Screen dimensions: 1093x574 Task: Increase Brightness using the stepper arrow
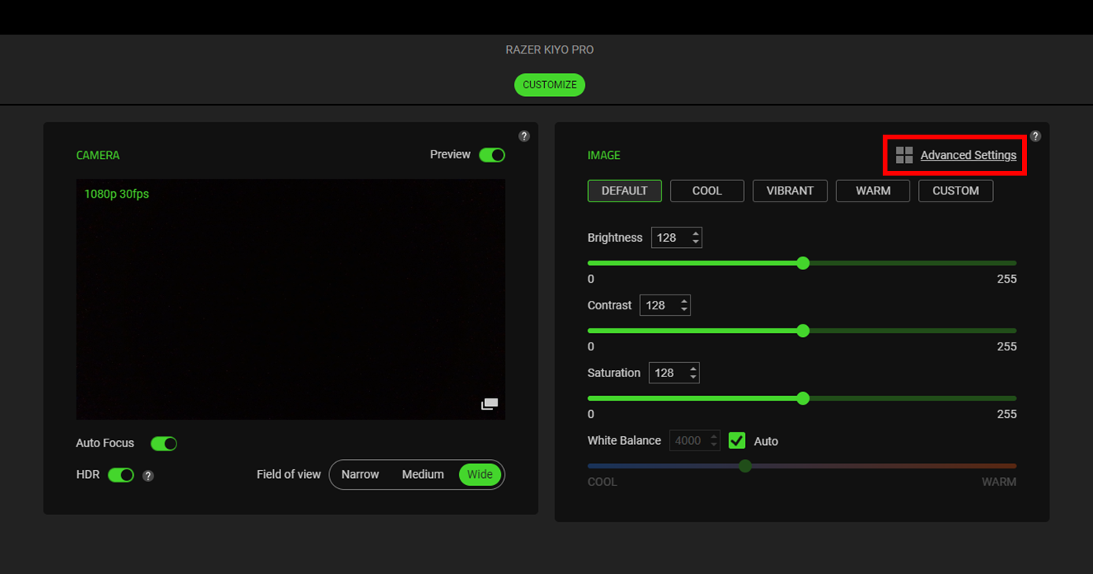pos(694,233)
